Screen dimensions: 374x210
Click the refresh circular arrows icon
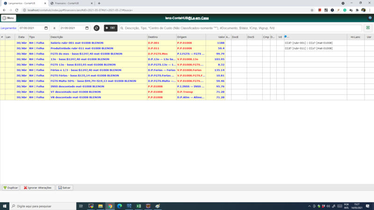pyautogui.click(x=96, y=28)
